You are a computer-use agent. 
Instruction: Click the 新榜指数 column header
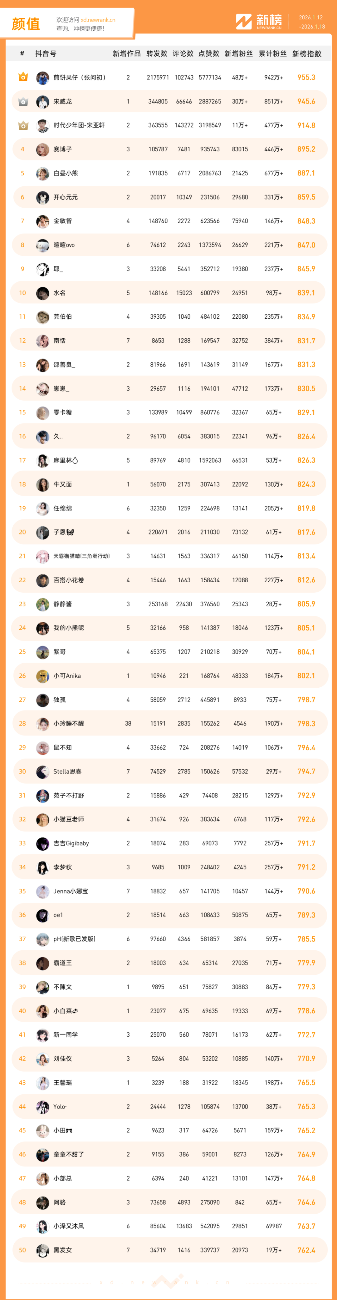(306, 53)
